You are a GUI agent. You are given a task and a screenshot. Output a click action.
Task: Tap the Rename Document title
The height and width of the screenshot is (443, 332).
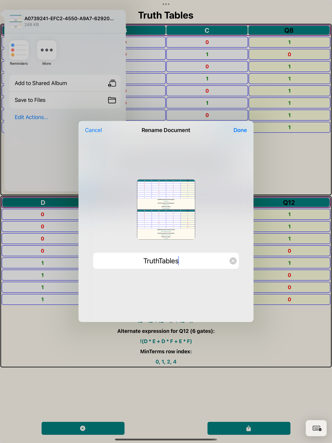[166, 130]
